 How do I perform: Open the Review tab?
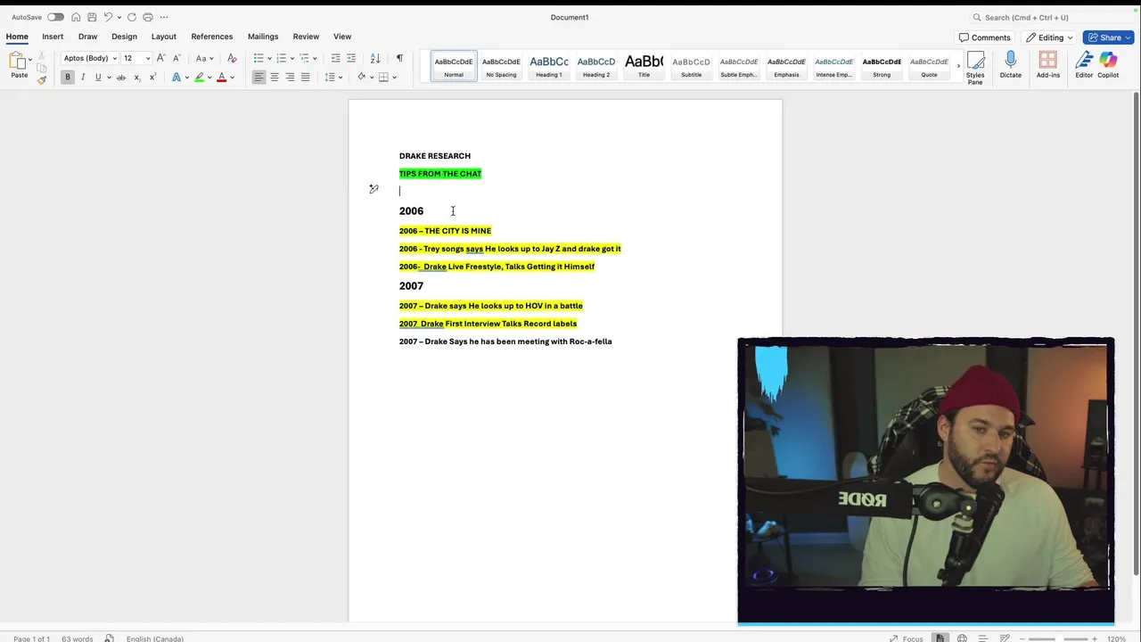click(306, 37)
